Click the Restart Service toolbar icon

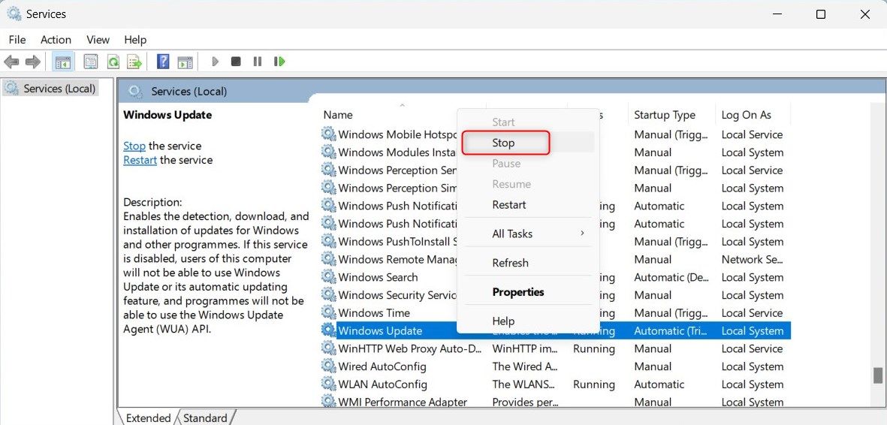(279, 62)
